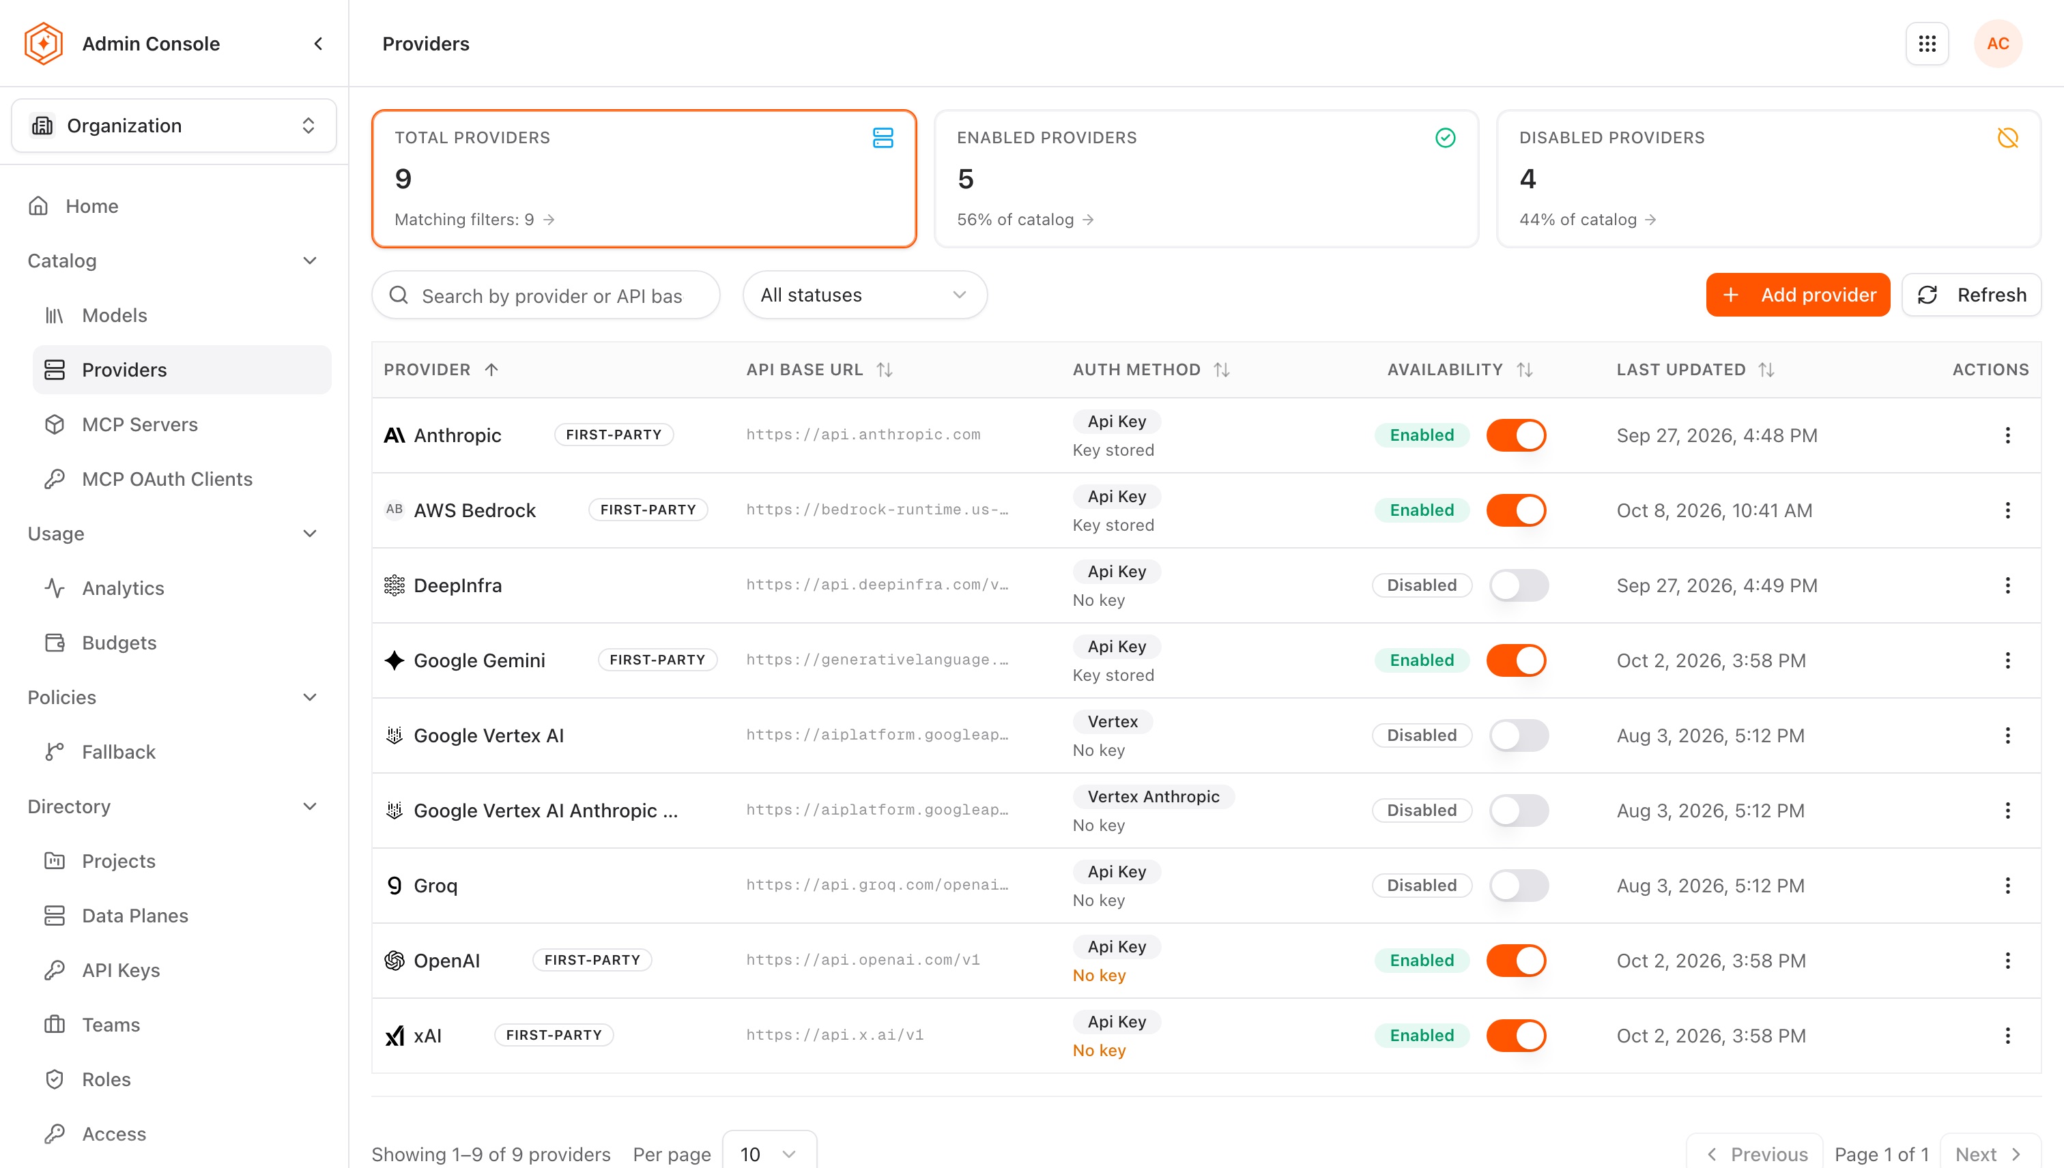
Task: Open Fallback policies in the sidebar
Action: [x=182, y=752]
